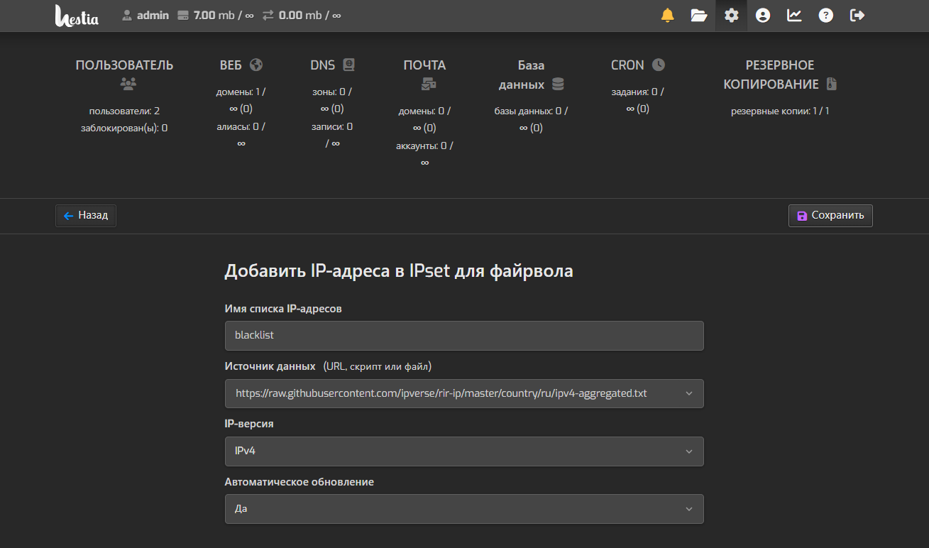This screenshot has width=929, height=548.
Task: Open the ПОЧТА tab
Action: [x=424, y=65]
